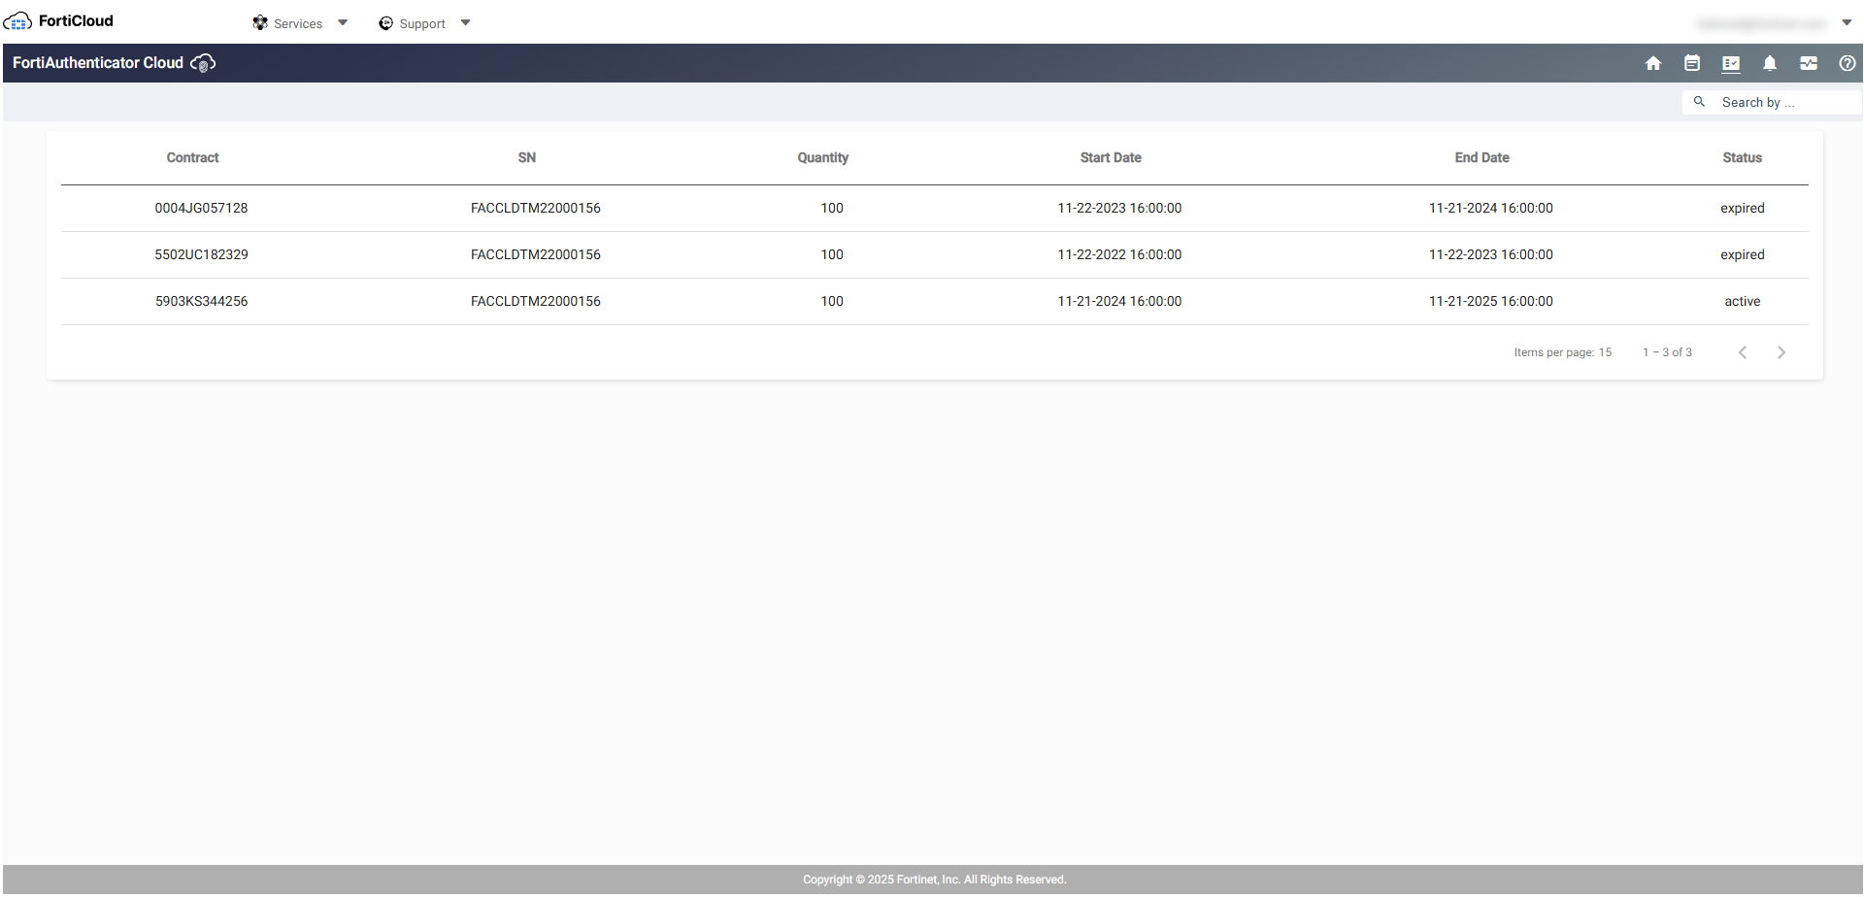Viewport: 1864px width, 897px height.
Task: Click SN FACCLDTM22000156 in the 5903KS344256 row
Action: (536, 301)
